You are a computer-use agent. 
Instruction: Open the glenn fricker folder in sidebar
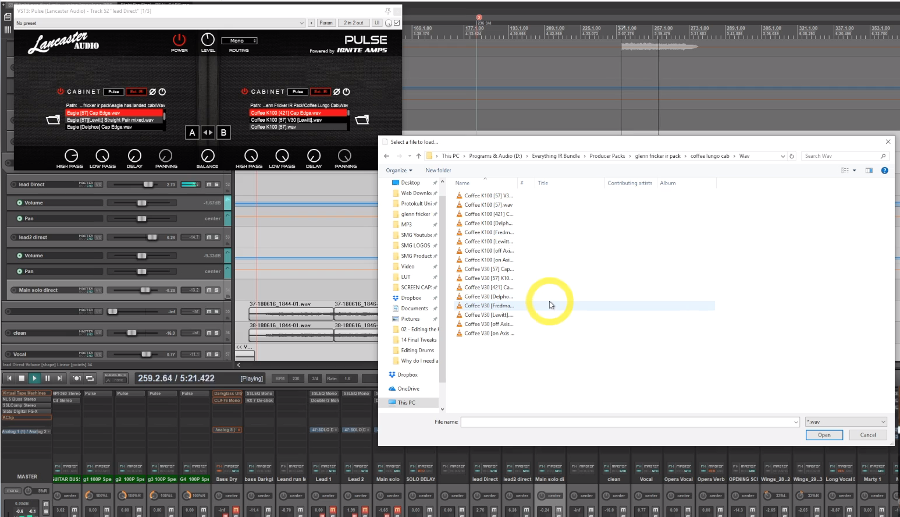coord(415,214)
